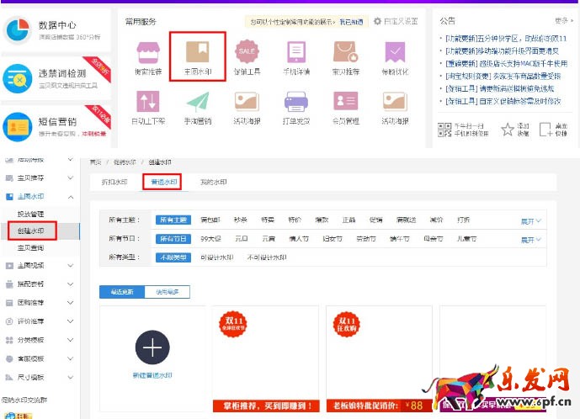Select 可设计水印 type filter
580x419 pixels.
coord(216,257)
